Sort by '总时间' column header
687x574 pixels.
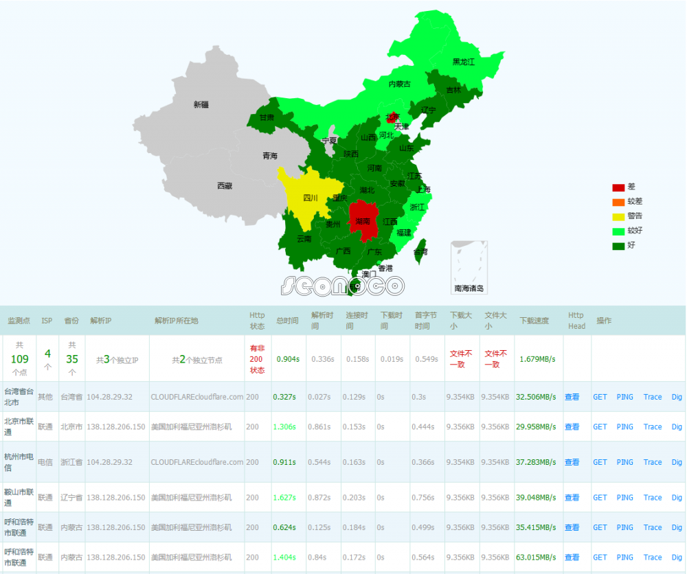tap(287, 321)
